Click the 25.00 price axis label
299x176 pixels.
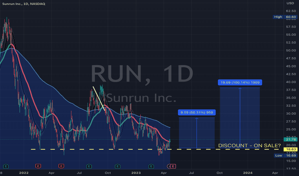[x=291, y=129]
